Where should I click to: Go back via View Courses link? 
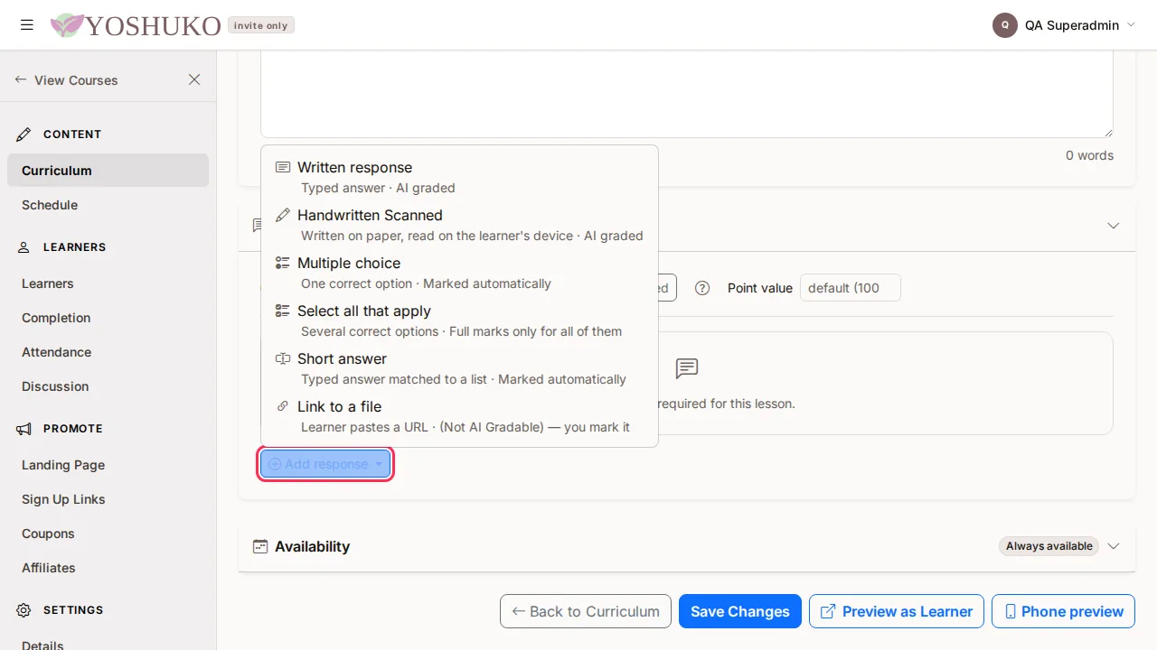point(66,79)
